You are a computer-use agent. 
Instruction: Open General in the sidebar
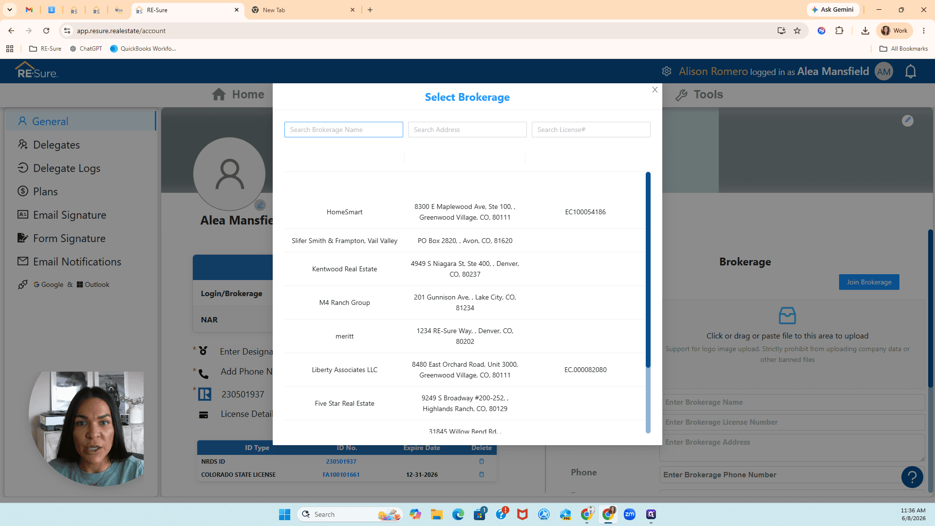pyautogui.click(x=81, y=121)
